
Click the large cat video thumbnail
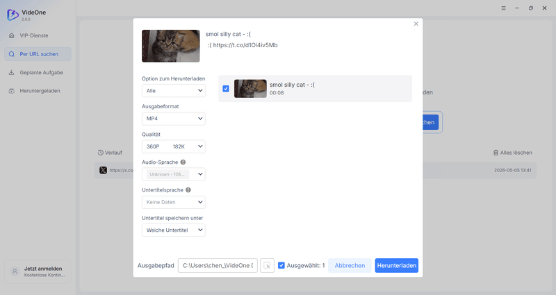pyautogui.click(x=171, y=46)
